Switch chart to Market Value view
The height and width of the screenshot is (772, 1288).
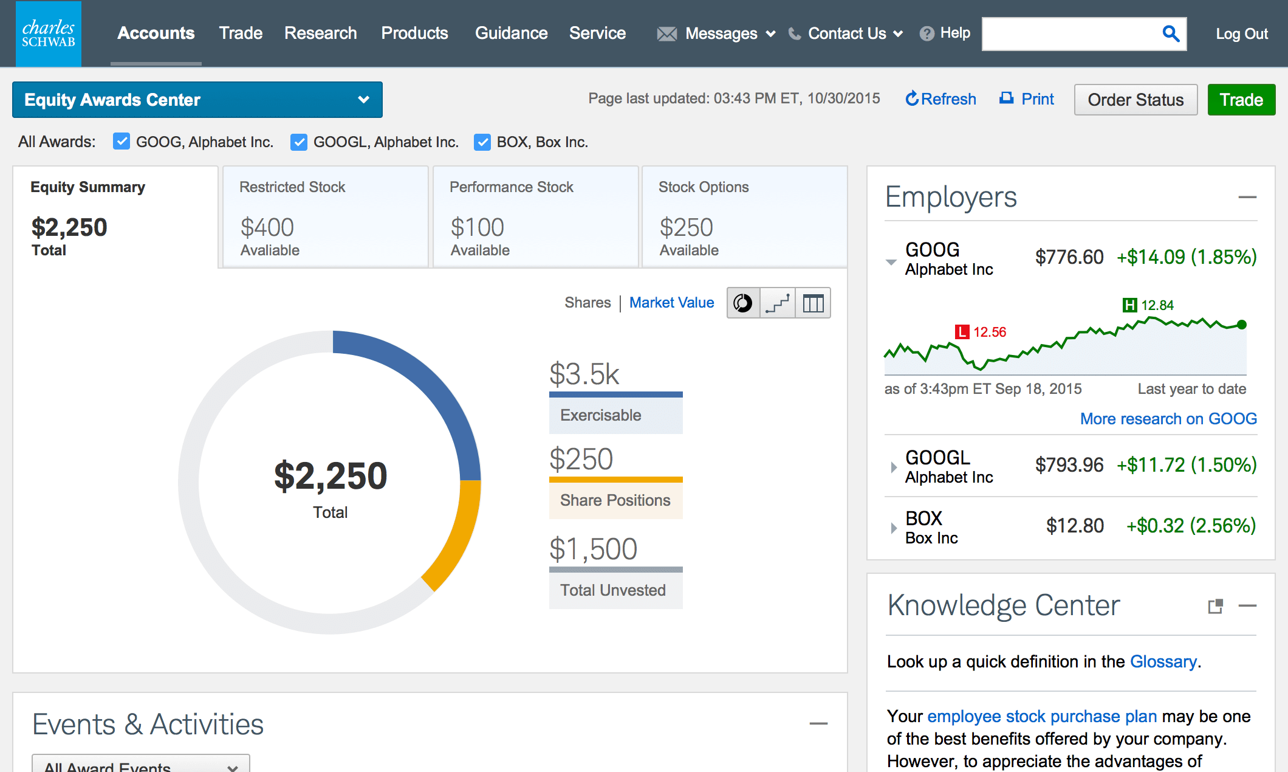click(x=671, y=303)
